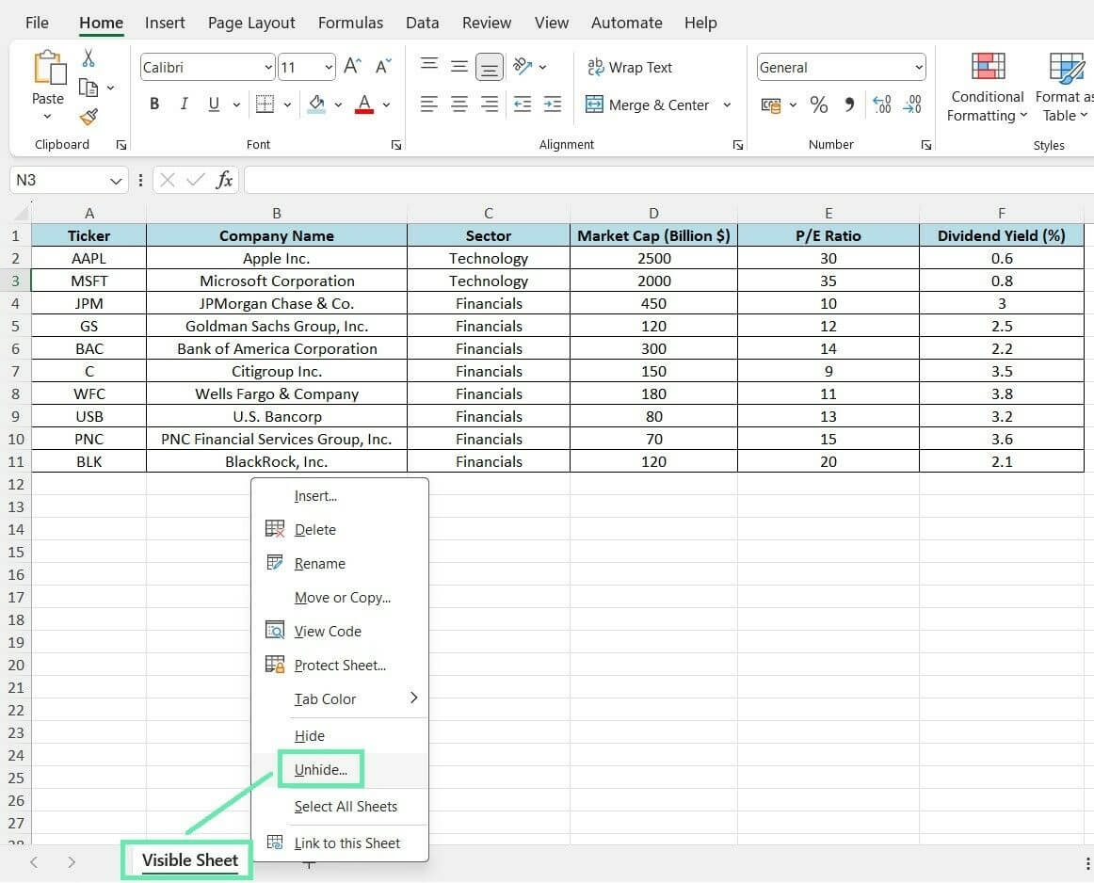Open the Font Color swatch picker
Screen dimensions: 1094x883
point(364,104)
